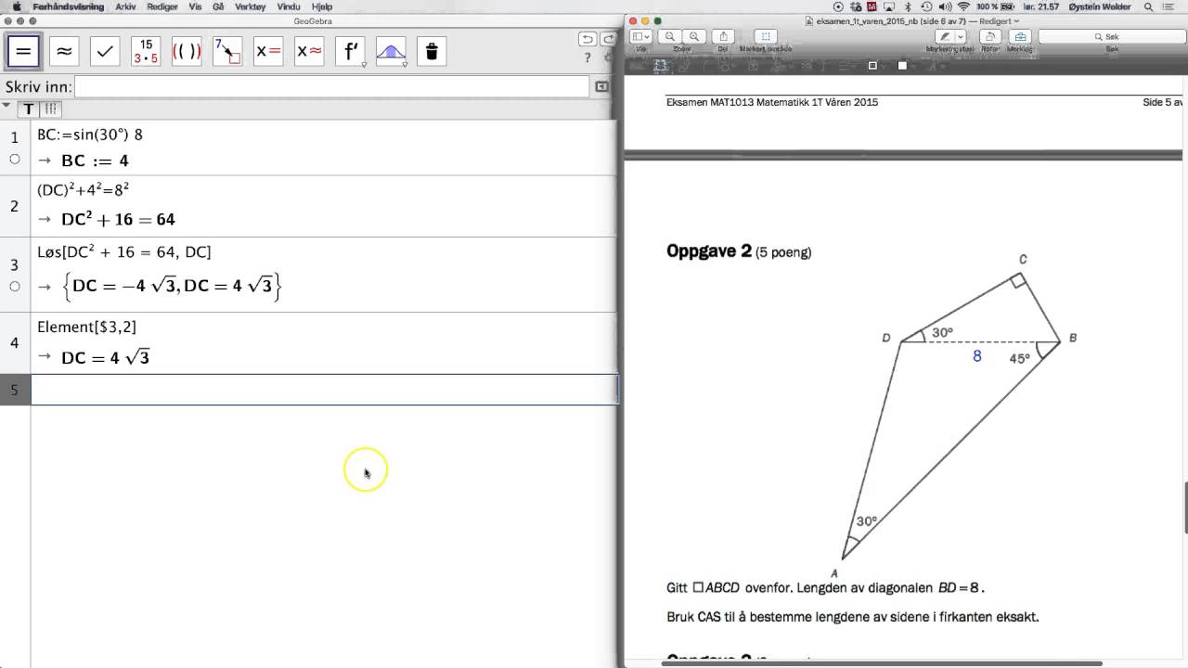Screen dimensions: 1188x668
Task: Click the volume icon in menu bar
Action: [x=947, y=6]
